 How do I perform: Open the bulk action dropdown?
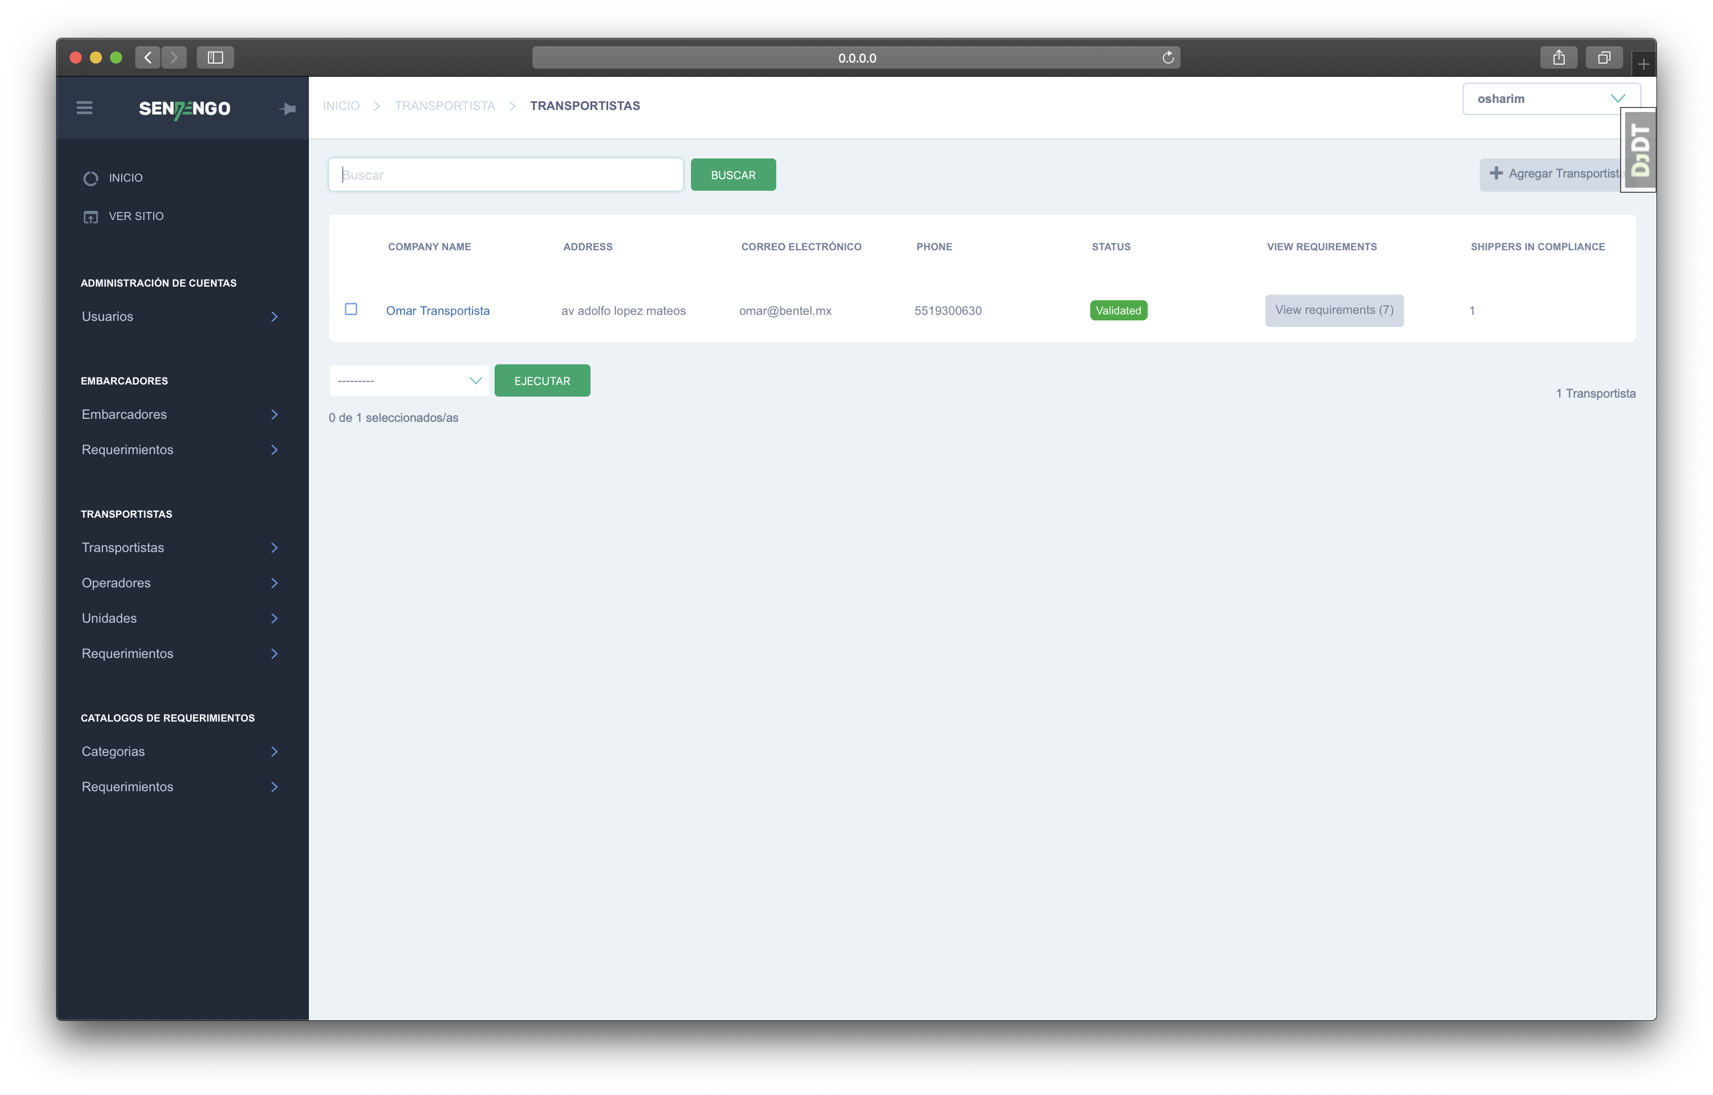pyautogui.click(x=409, y=381)
